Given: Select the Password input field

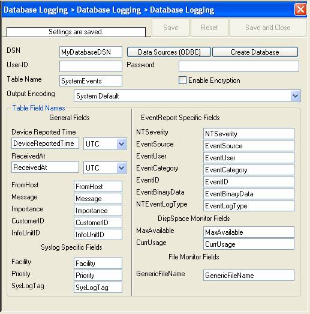Looking at the screenshot, I should pos(239,66).
